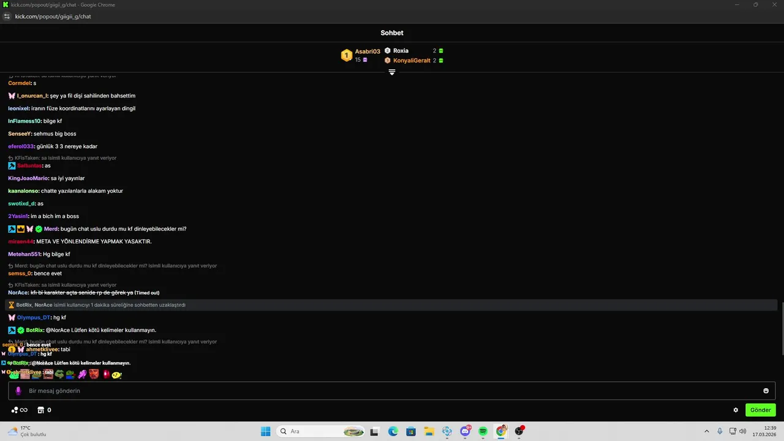Open the Windows Start menu
The width and height of the screenshot is (784, 441).
point(265,431)
